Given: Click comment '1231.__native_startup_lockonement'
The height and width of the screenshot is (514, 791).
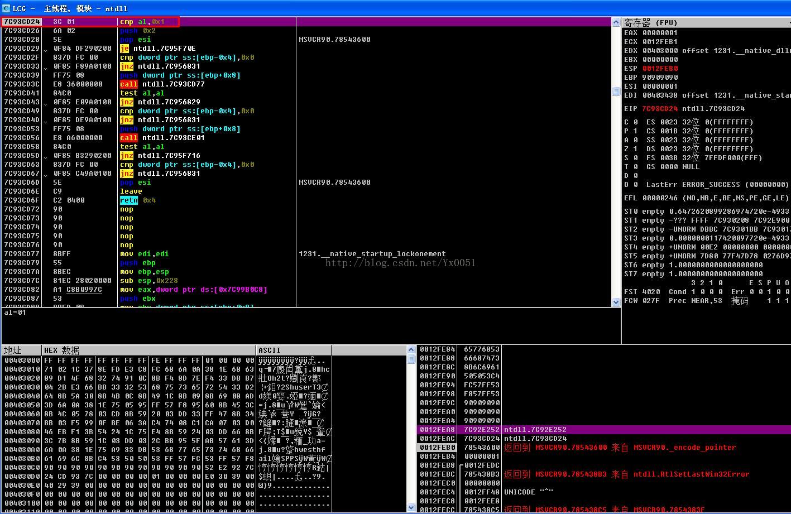Looking at the screenshot, I should pyautogui.click(x=372, y=254).
